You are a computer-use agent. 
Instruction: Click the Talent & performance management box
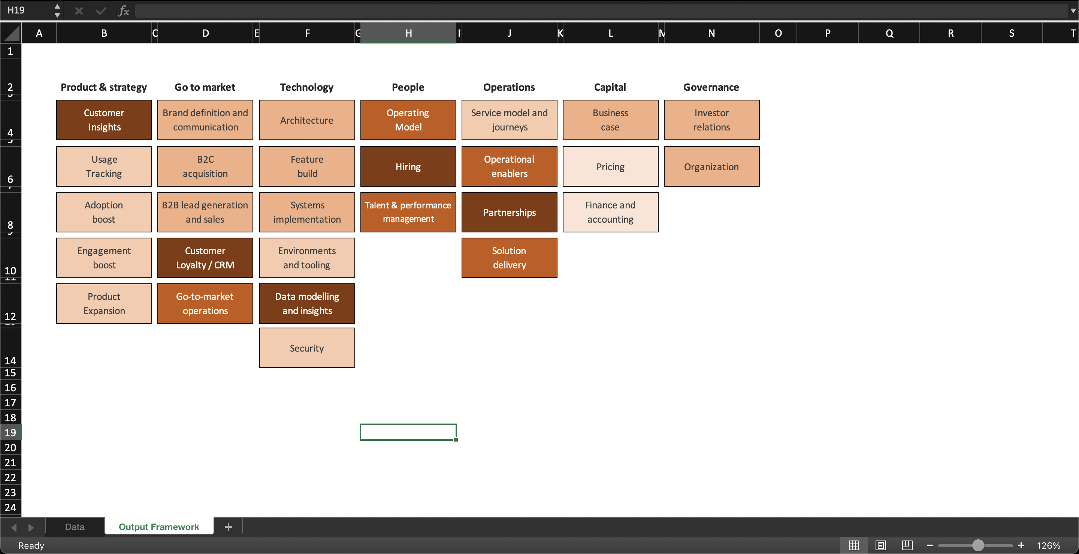(408, 212)
